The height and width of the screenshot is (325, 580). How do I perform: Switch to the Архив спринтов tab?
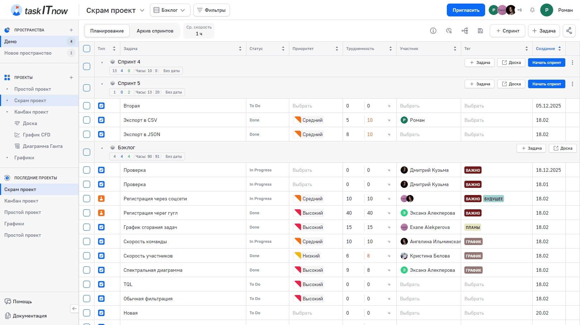(x=155, y=31)
